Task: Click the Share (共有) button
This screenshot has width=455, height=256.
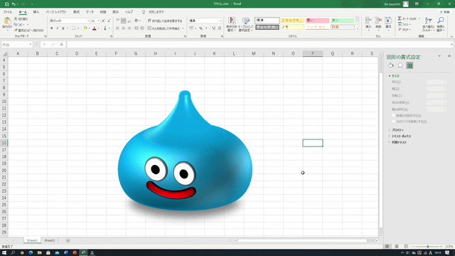Action: [444, 12]
